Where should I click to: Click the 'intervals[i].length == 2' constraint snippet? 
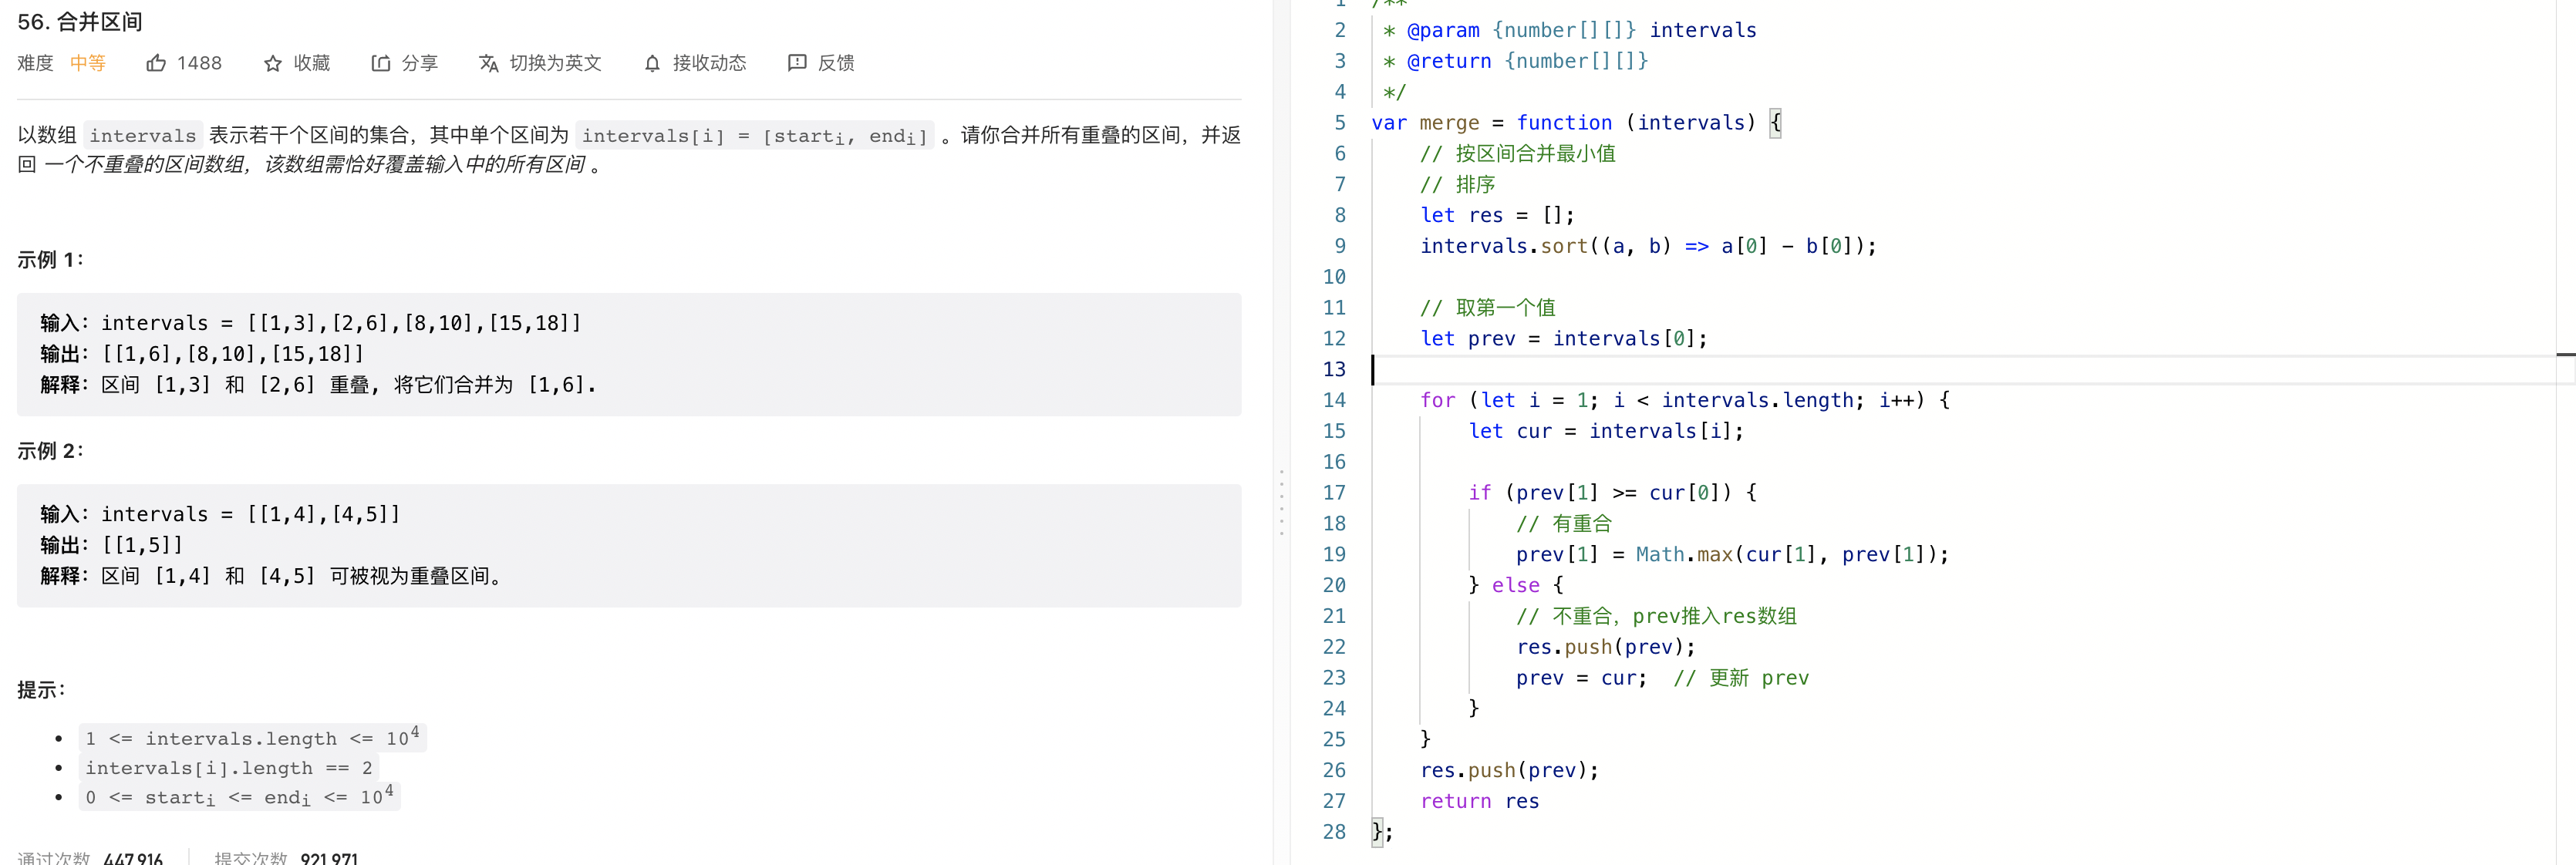228,768
